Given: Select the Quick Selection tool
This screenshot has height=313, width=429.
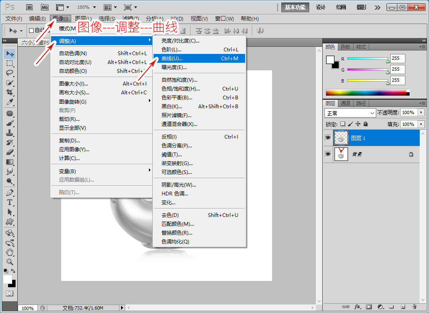Looking at the screenshot, I should 10,82.
